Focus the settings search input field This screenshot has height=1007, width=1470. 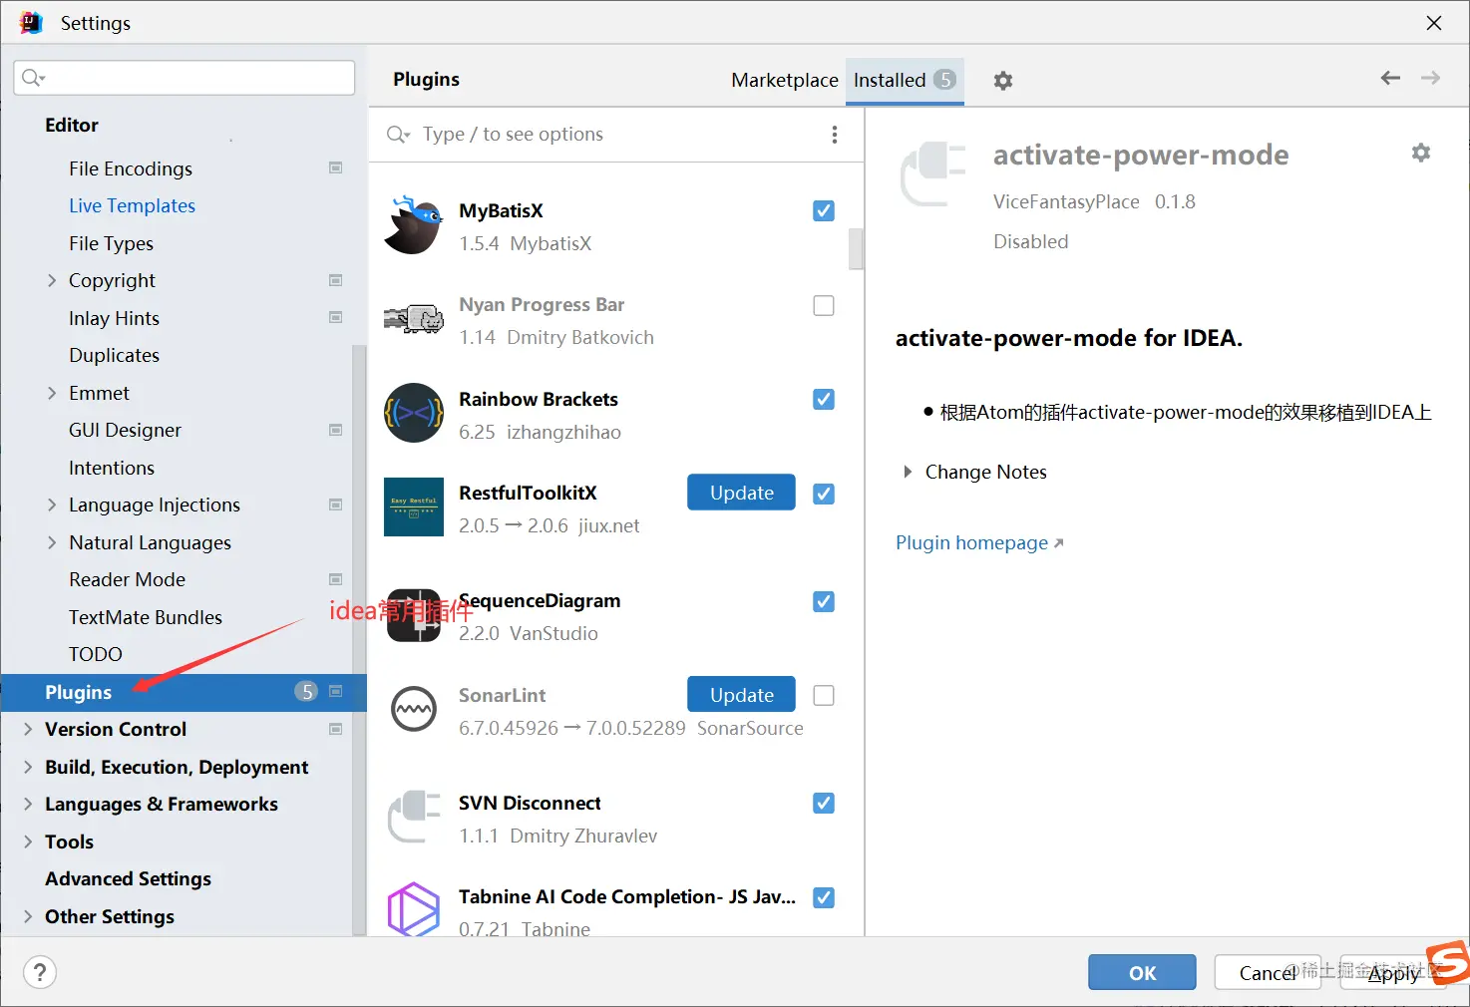click(184, 78)
